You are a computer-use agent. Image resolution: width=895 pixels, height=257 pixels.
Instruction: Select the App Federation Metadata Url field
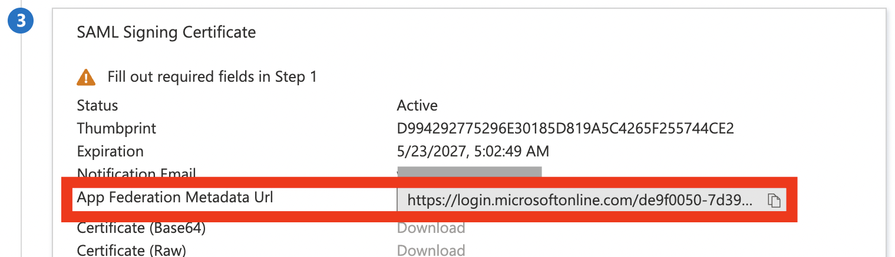[580, 201]
